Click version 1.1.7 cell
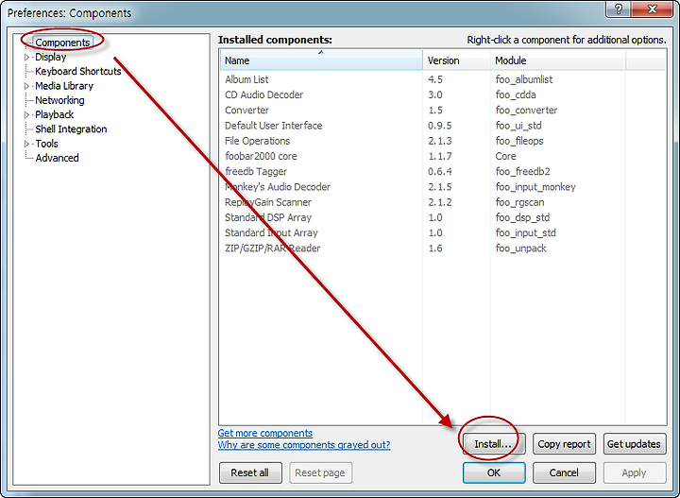 pyautogui.click(x=440, y=156)
